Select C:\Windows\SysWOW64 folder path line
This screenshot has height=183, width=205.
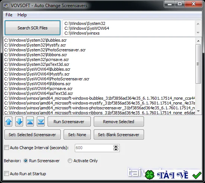87,28
